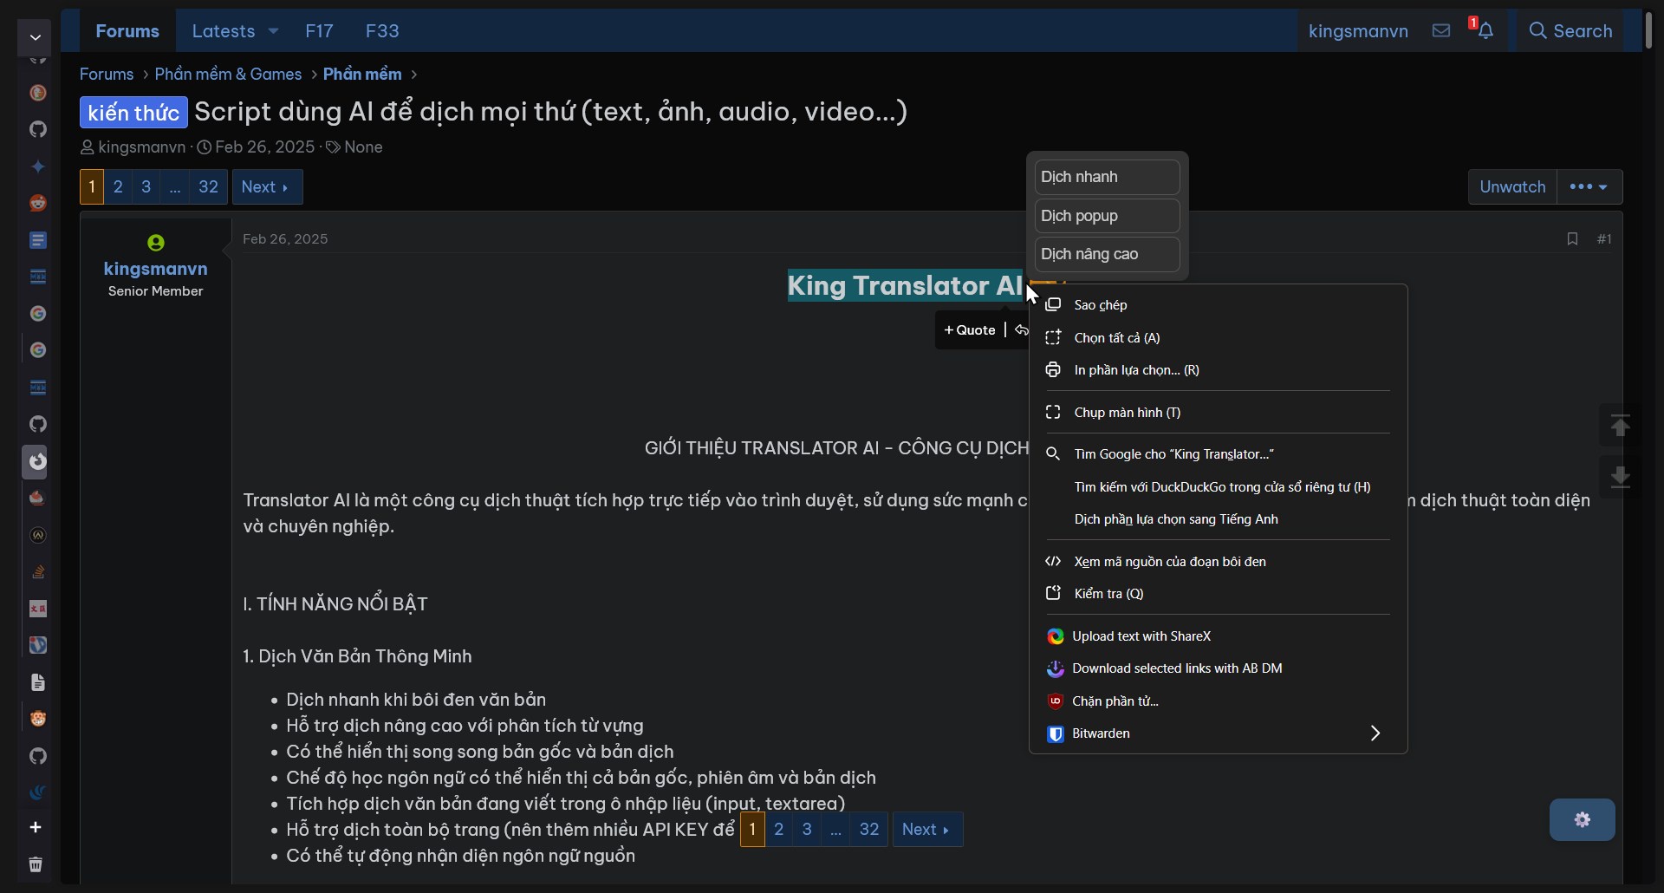Open the translator settings gear button
Screen dimensions: 1664x893
1583,819
